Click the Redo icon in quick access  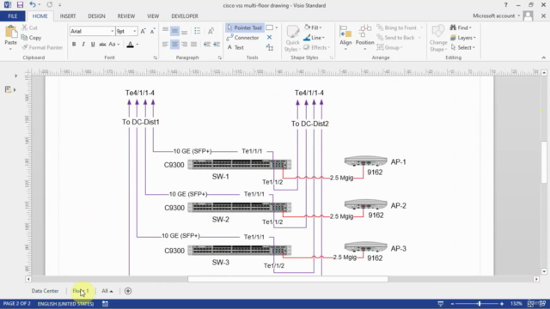(x=50, y=4)
